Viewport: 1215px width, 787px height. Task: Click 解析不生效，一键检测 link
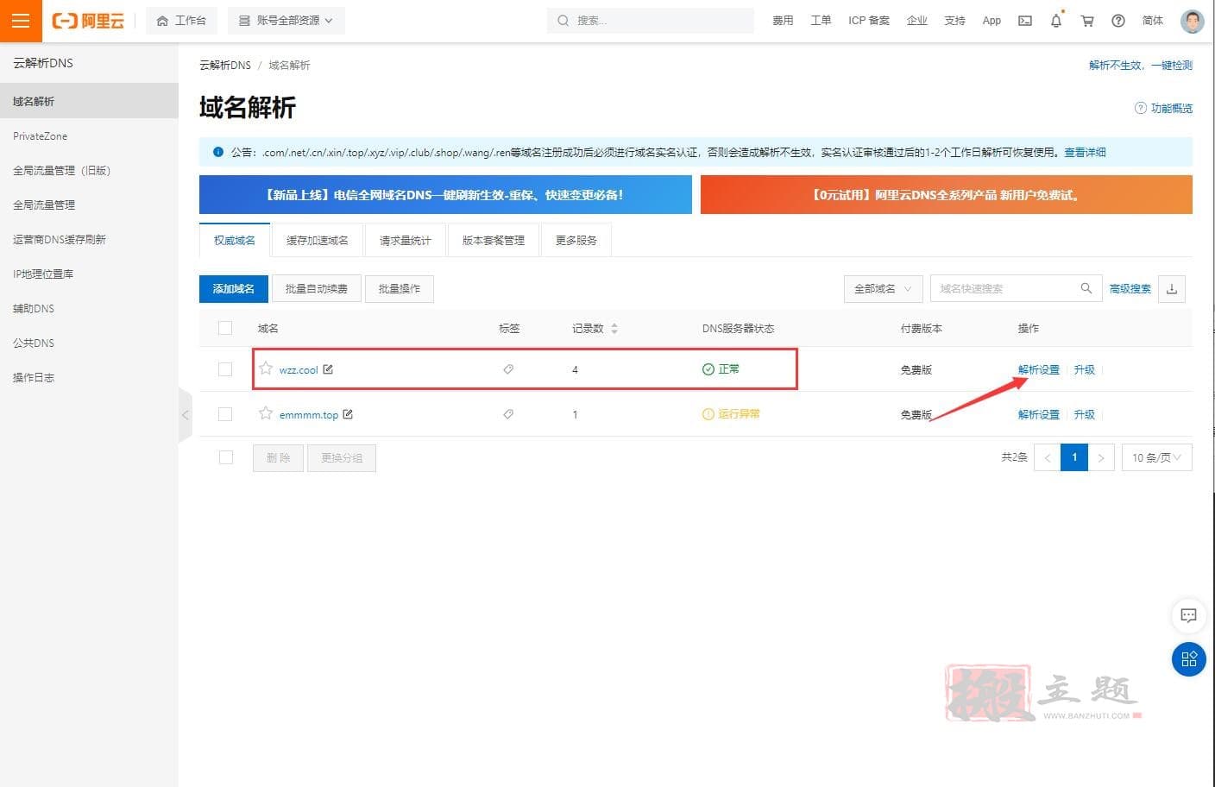(1141, 65)
